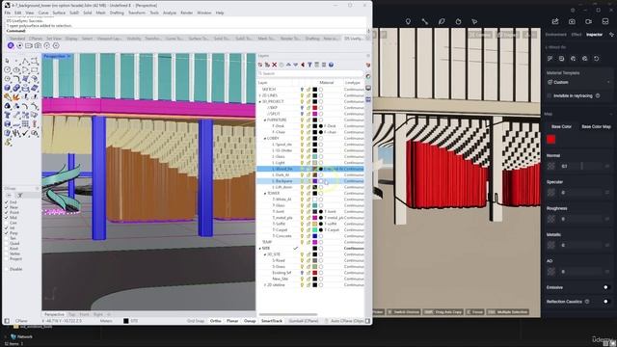Click the move layer down arrow icon

pyautogui.click(x=296, y=65)
